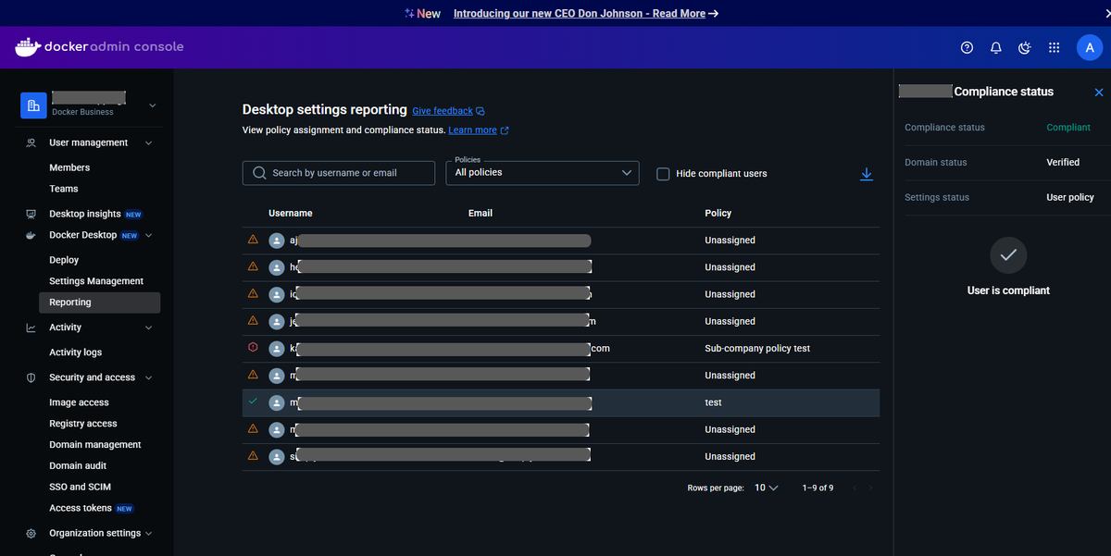The width and height of the screenshot is (1111, 556).
Task: Open the help question mark icon
Action: pos(967,47)
